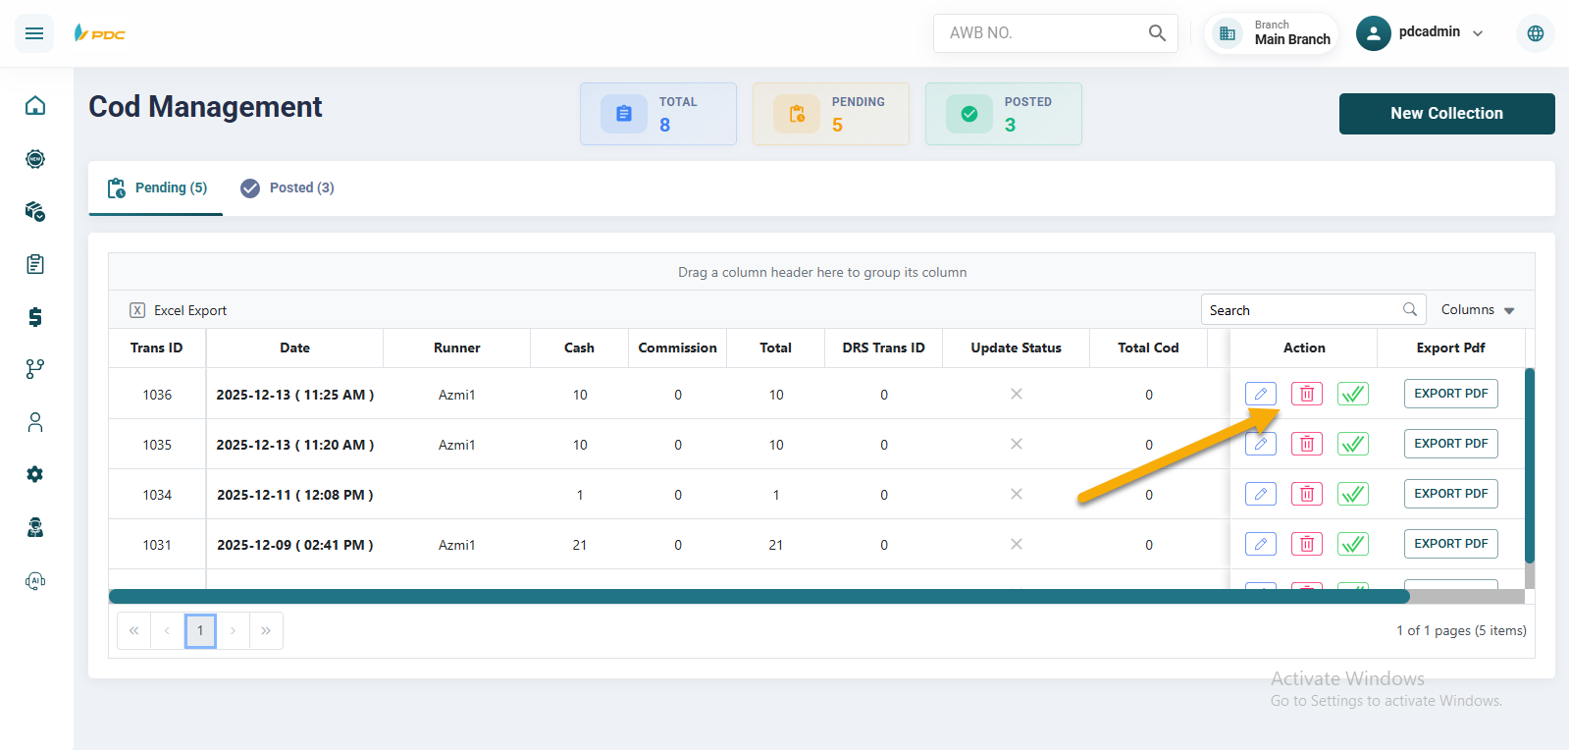Viewport: 1569px width, 750px height.
Task: Click green double-check for transaction 1036
Action: pyautogui.click(x=1352, y=394)
